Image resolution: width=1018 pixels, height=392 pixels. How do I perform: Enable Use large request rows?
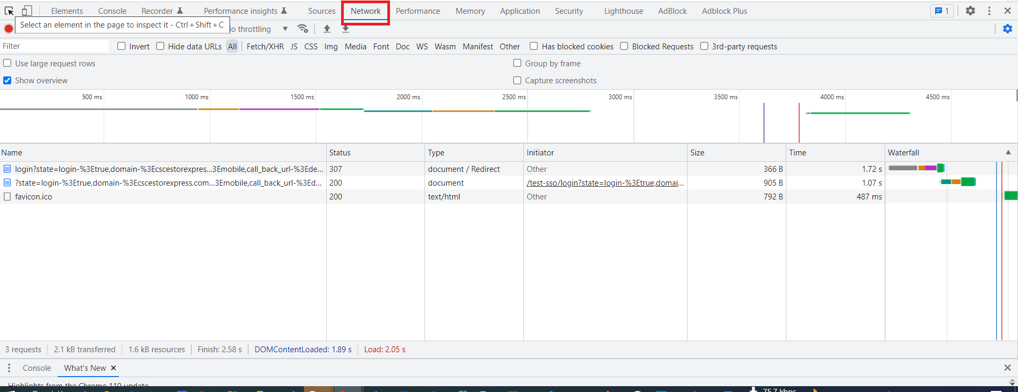[7, 63]
